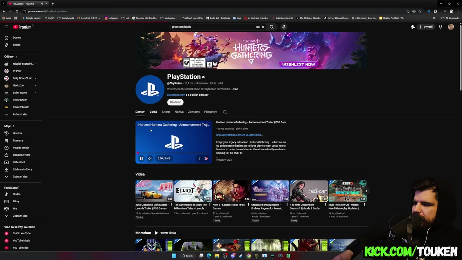Reload the page in Chrome
462x260 pixels.
click(17, 11)
